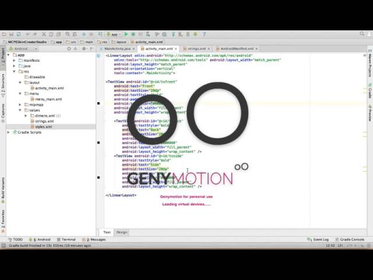The height and width of the screenshot is (280, 373).
Task: Close the activity_main.xml tab
Action: pos(176,49)
